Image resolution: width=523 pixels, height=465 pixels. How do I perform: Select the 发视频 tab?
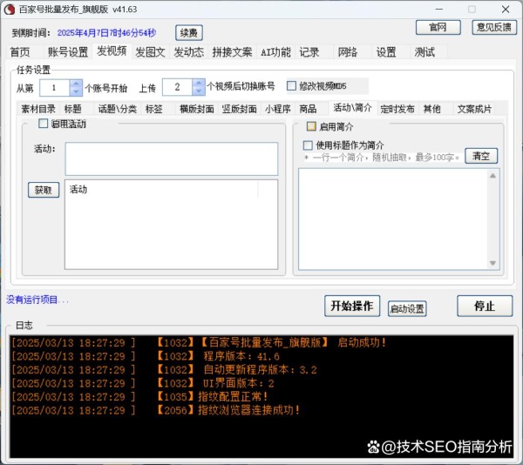click(112, 51)
